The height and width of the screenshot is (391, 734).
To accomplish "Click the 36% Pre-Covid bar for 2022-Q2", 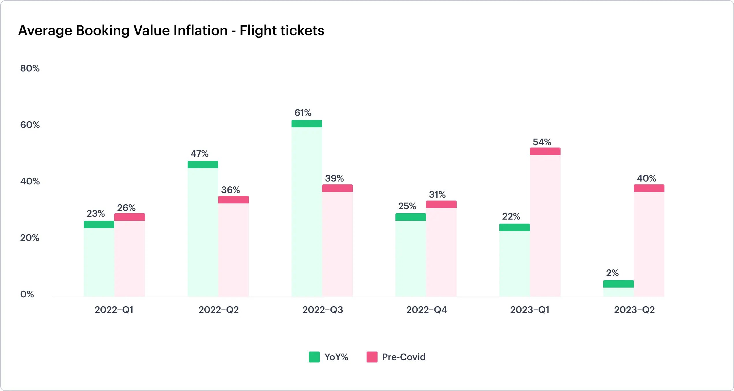I will click(x=233, y=247).
